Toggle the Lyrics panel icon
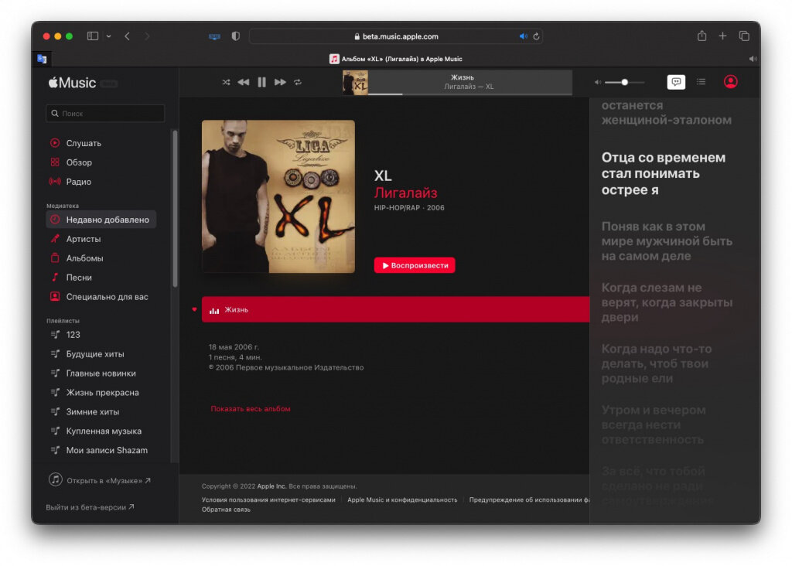 [676, 82]
